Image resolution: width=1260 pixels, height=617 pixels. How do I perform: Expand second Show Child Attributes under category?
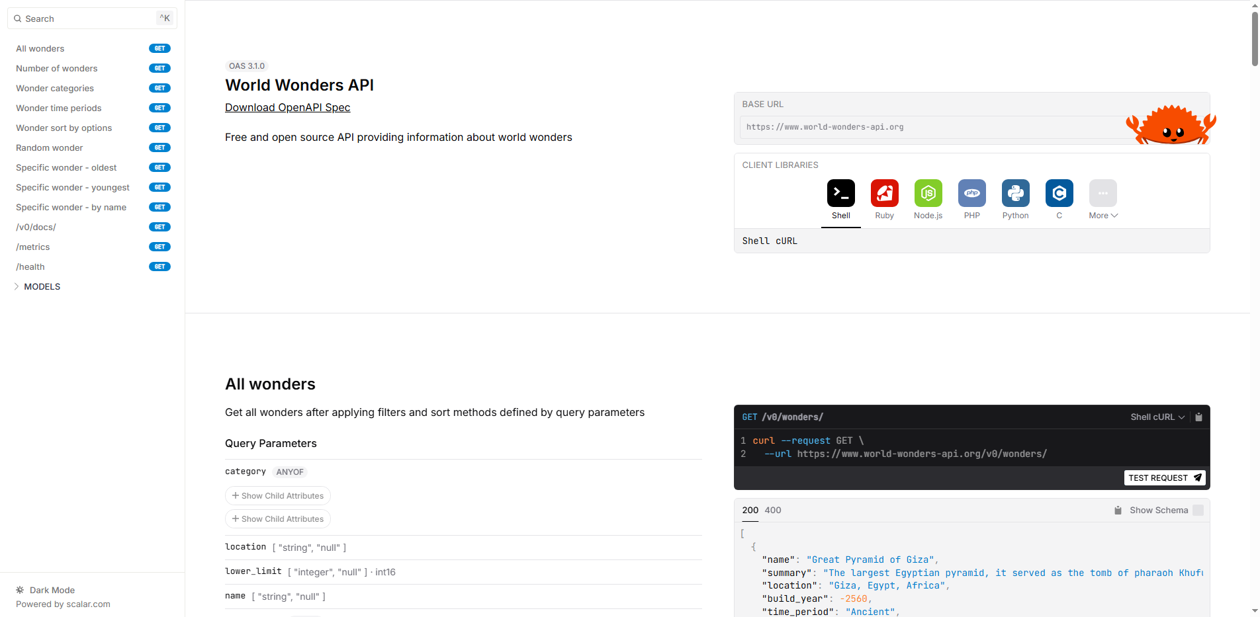278,519
